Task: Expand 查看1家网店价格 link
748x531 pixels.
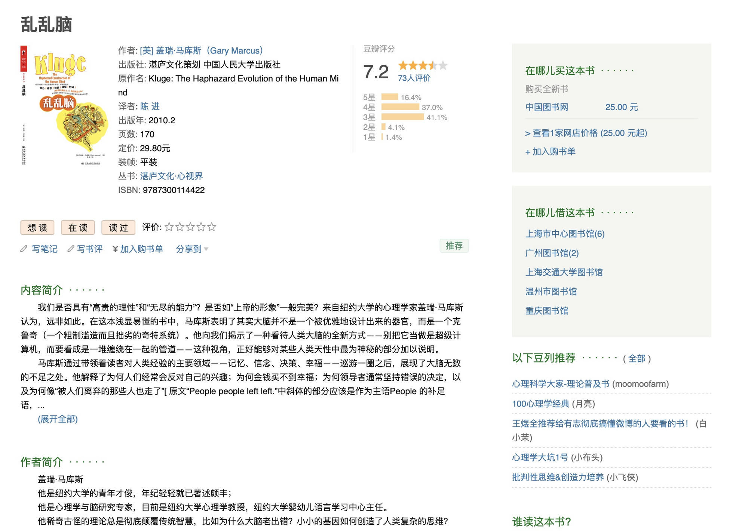Action: pos(586,133)
